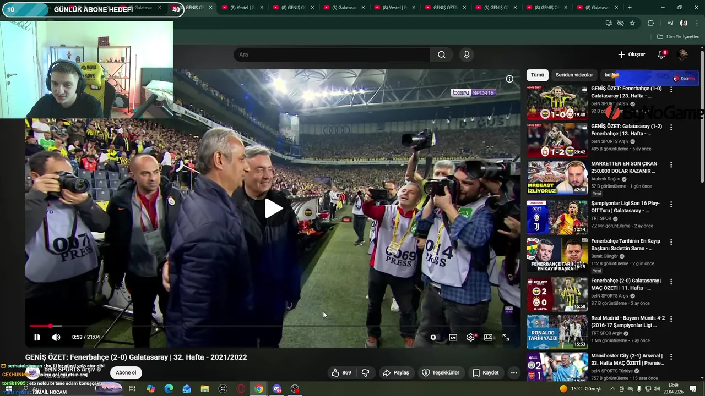Focus the YouTube Ara search box

[x=332, y=54]
